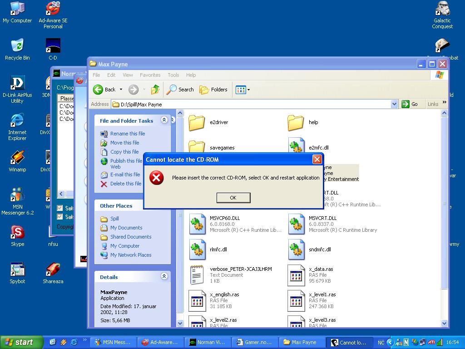Open the Views dropdown in the toolbar
The width and height of the screenshot is (465, 349).
(242, 90)
